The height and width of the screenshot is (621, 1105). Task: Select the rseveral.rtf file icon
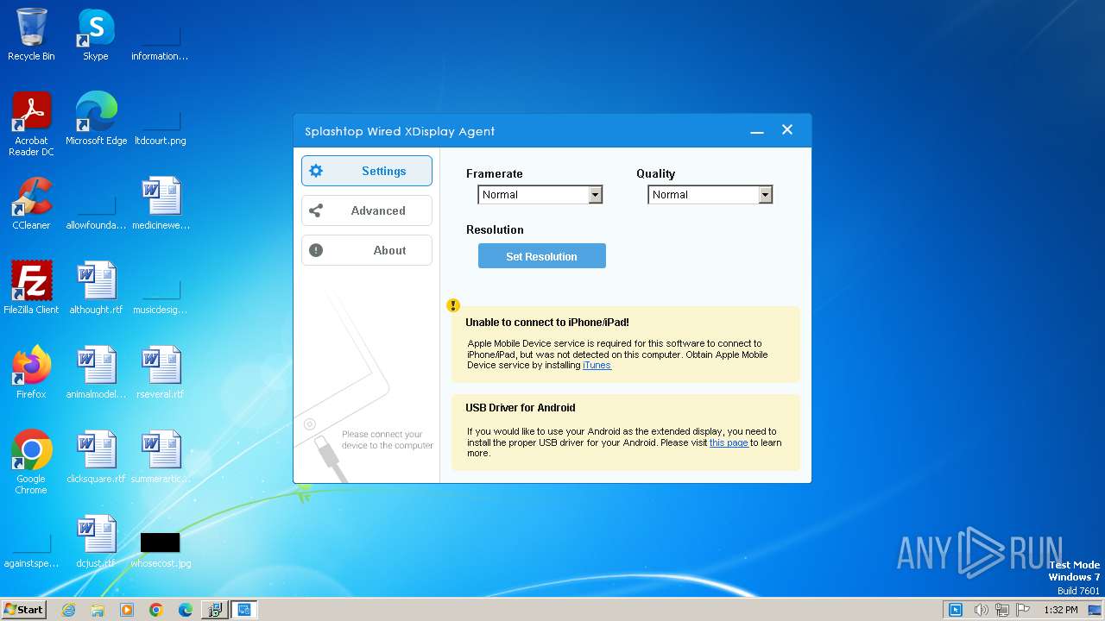[161, 373]
